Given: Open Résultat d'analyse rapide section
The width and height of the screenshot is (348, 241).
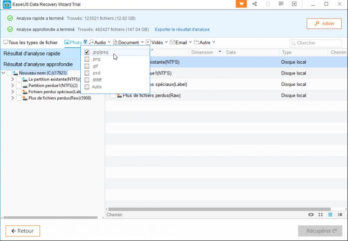Looking at the screenshot, I should 40,54.
